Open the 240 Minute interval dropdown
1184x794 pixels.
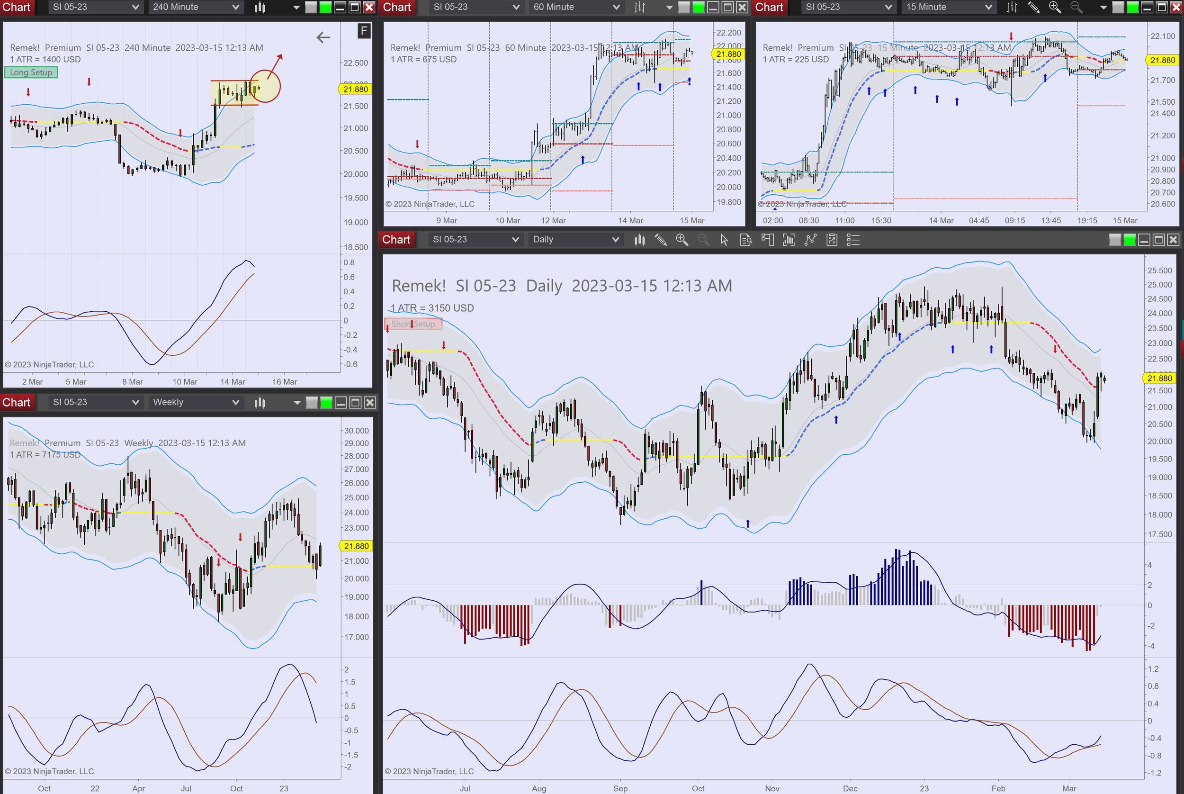tap(196, 7)
